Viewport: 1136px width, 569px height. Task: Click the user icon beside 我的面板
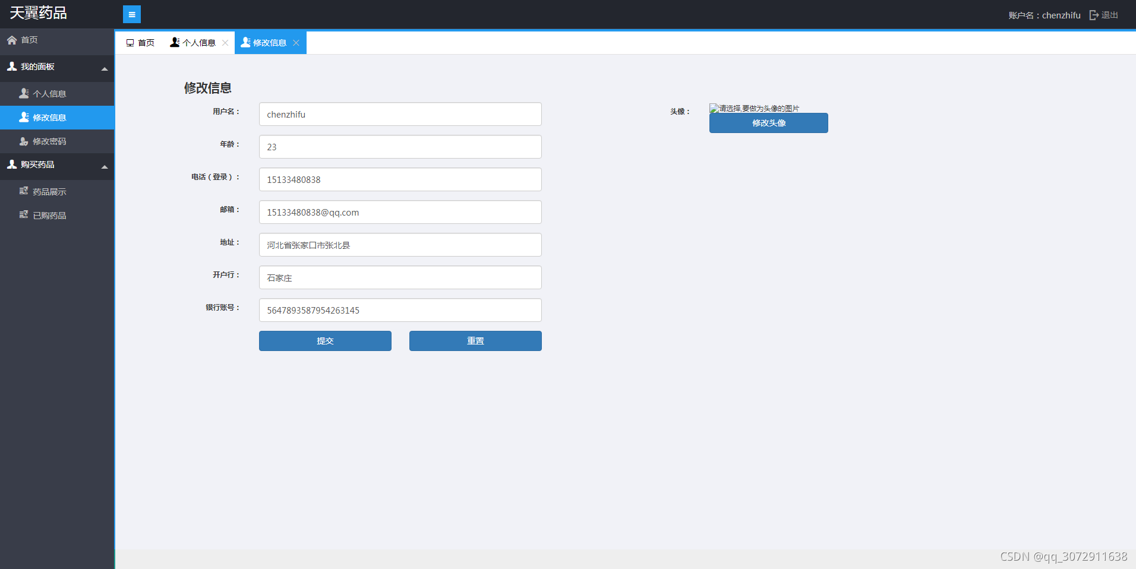click(12, 67)
